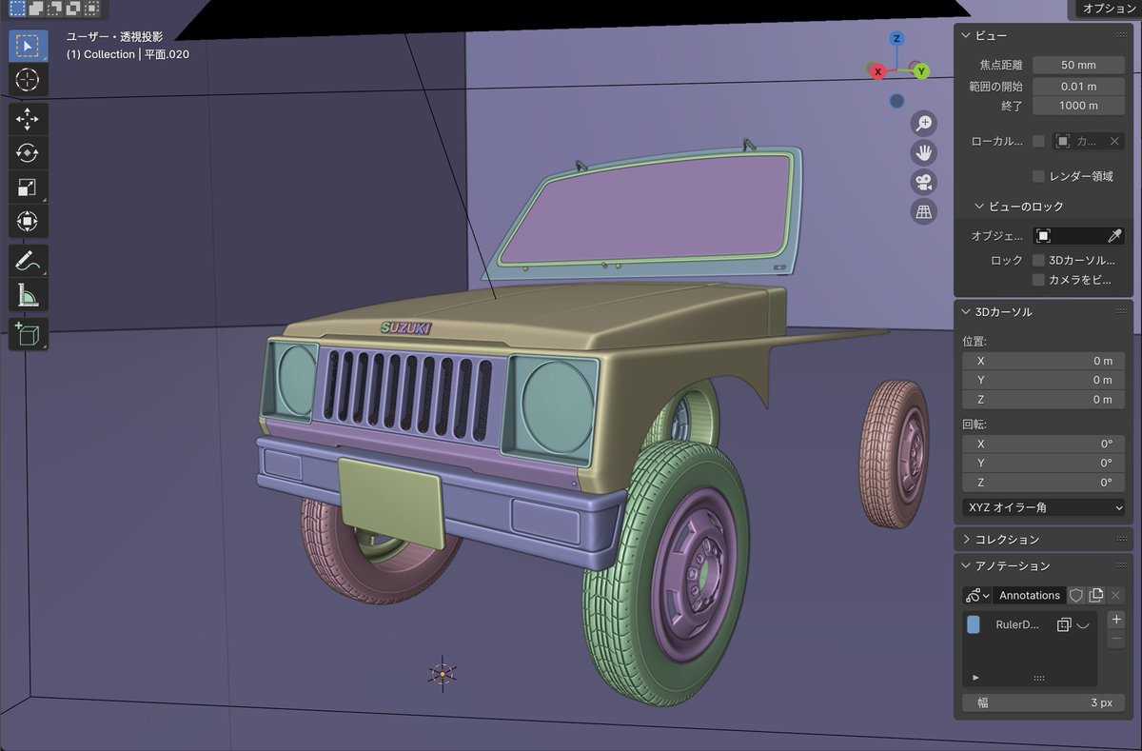Click the red X axis gizmo ball
This screenshot has width=1142, height=751.
tap(877, 71)
